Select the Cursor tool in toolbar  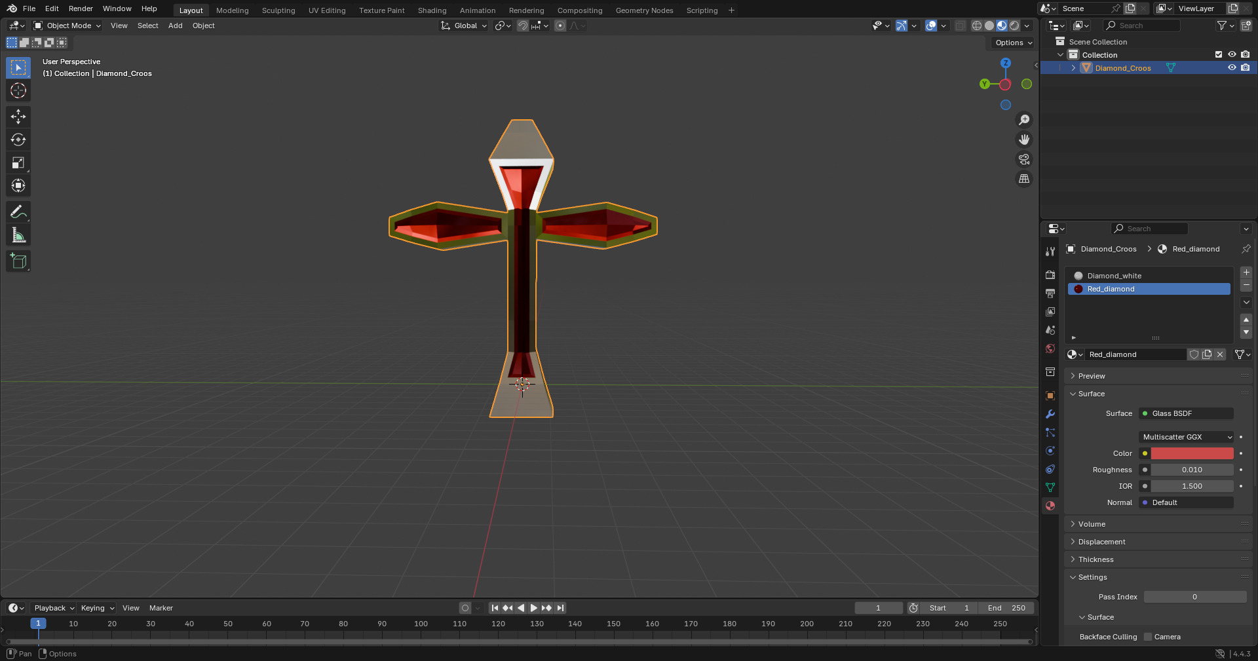[18, 90]
